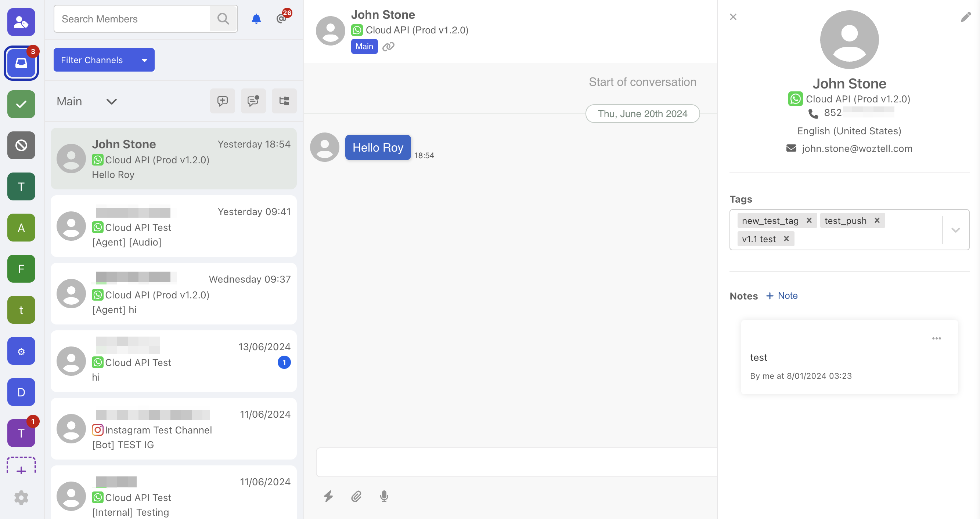Open the members sidebar icon
This screenshot has width=980, height=519.
21,22
